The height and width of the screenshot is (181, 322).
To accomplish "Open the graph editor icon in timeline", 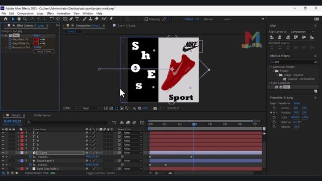I will 142,123.
